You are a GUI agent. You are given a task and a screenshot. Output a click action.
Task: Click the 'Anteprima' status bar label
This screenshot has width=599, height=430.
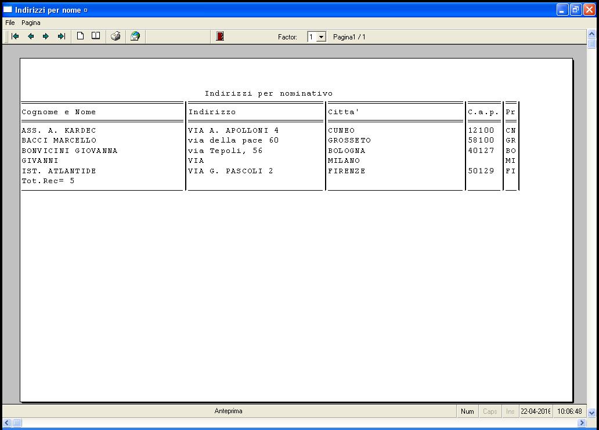click(229, 411)
